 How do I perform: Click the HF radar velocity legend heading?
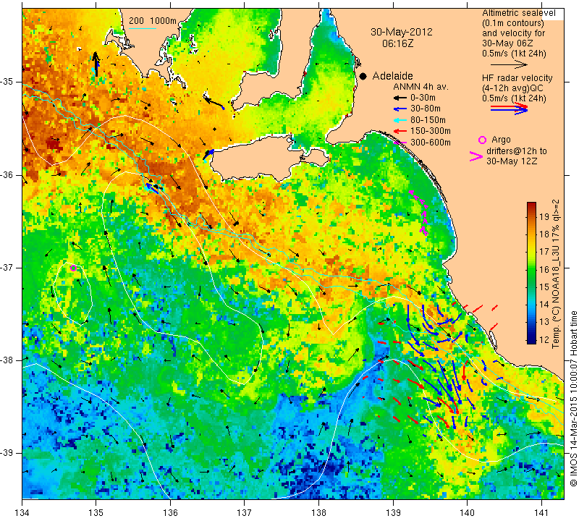tap(517, 78)
